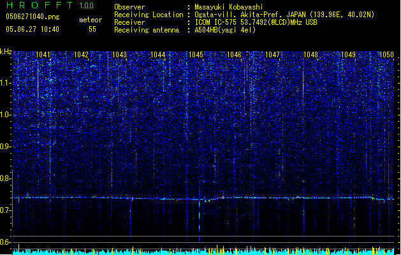Click the 1048 time marker
The image size is (401, 255).
[x=310, y=55]
